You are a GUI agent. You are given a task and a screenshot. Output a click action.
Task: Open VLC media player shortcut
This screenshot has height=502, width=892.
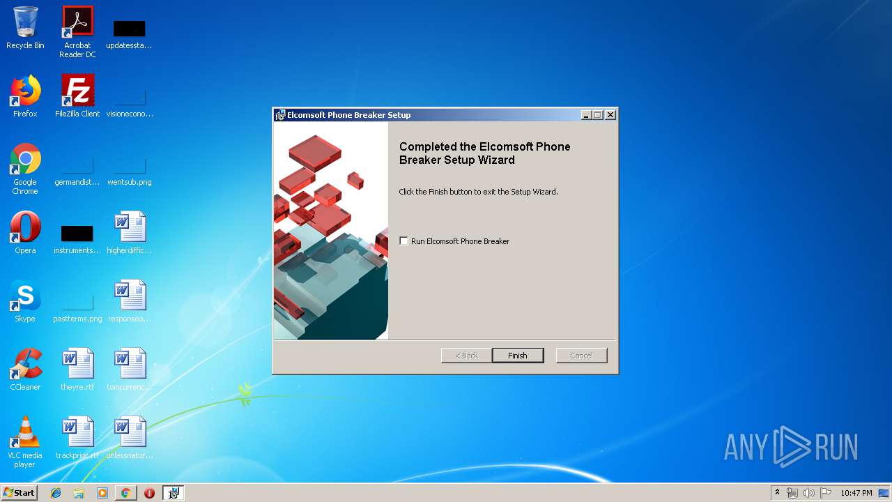pyautogui.click(x=25, y=442)
